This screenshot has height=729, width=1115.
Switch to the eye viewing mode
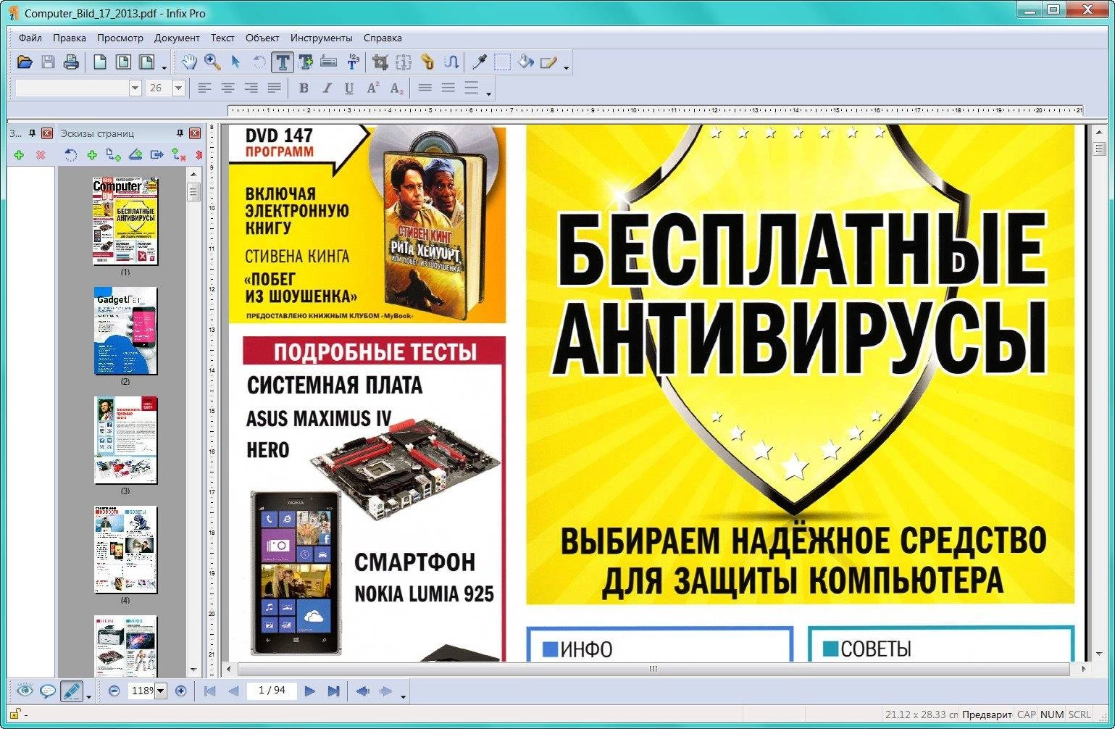pos(25,691)
